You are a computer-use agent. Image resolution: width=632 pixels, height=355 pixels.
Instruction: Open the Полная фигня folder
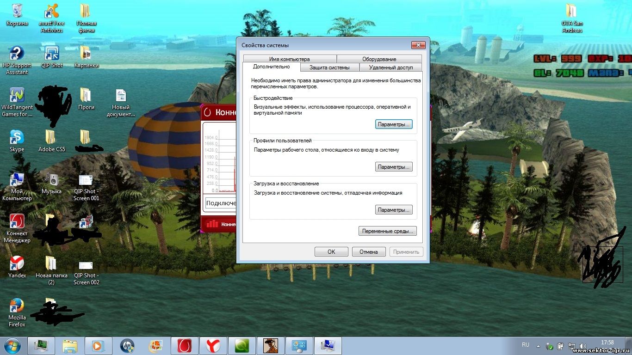click(87, 18)
